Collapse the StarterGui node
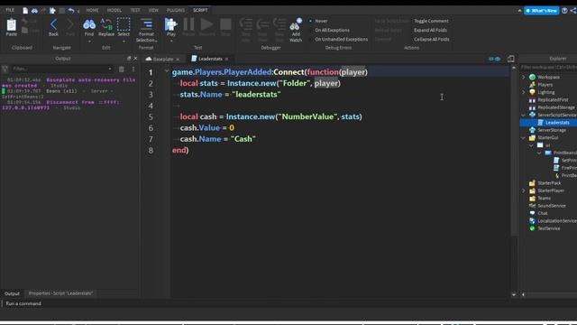Viewport: 577px width, 325px height. [x=524, y=138]
